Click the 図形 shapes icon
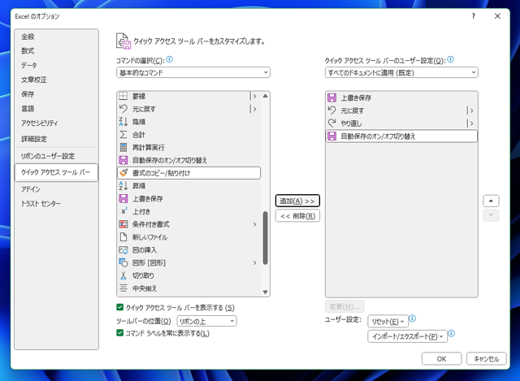 tap(123, 262)
